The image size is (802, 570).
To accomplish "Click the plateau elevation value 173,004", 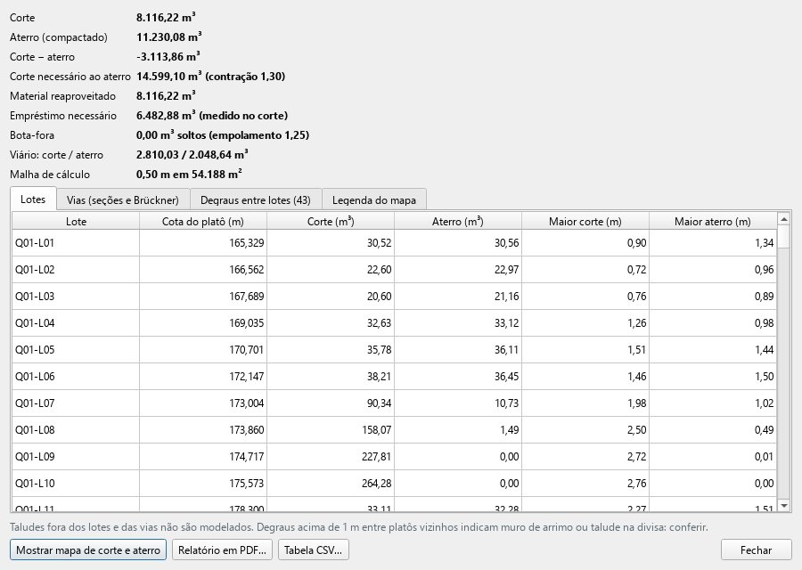I will (x=203, y=403).
